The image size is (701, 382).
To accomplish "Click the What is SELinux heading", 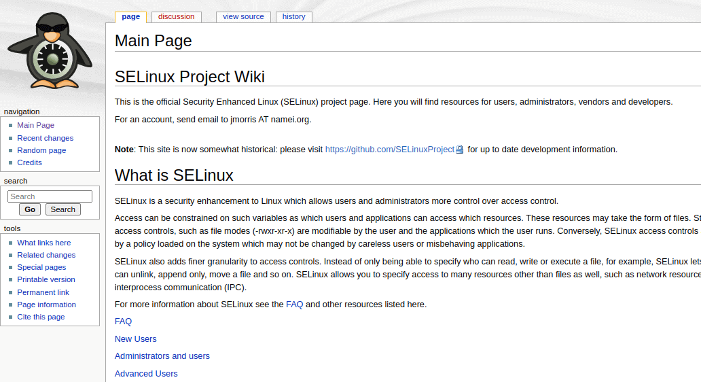I will pos(174,175).
